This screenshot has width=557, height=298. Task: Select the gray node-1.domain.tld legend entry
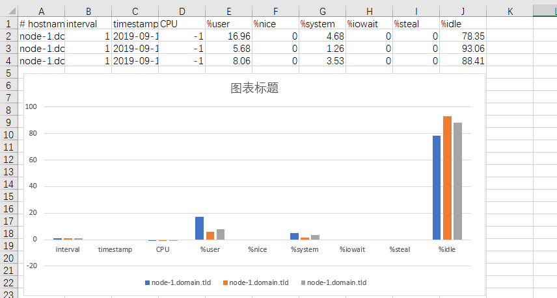tap(334, 283)
